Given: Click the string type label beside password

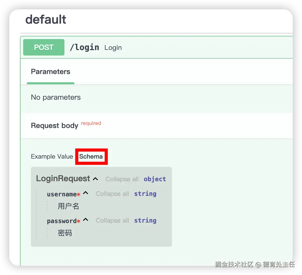Looking at the screenshot, I should coord(145,221).
